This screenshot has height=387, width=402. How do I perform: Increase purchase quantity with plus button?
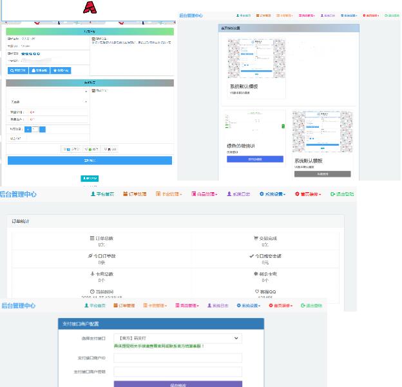tap(43, 130)
